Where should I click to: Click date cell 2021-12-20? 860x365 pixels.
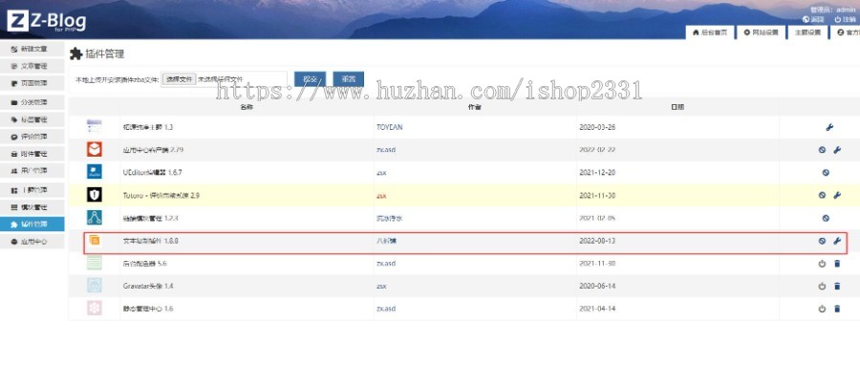tap(597, 173)
